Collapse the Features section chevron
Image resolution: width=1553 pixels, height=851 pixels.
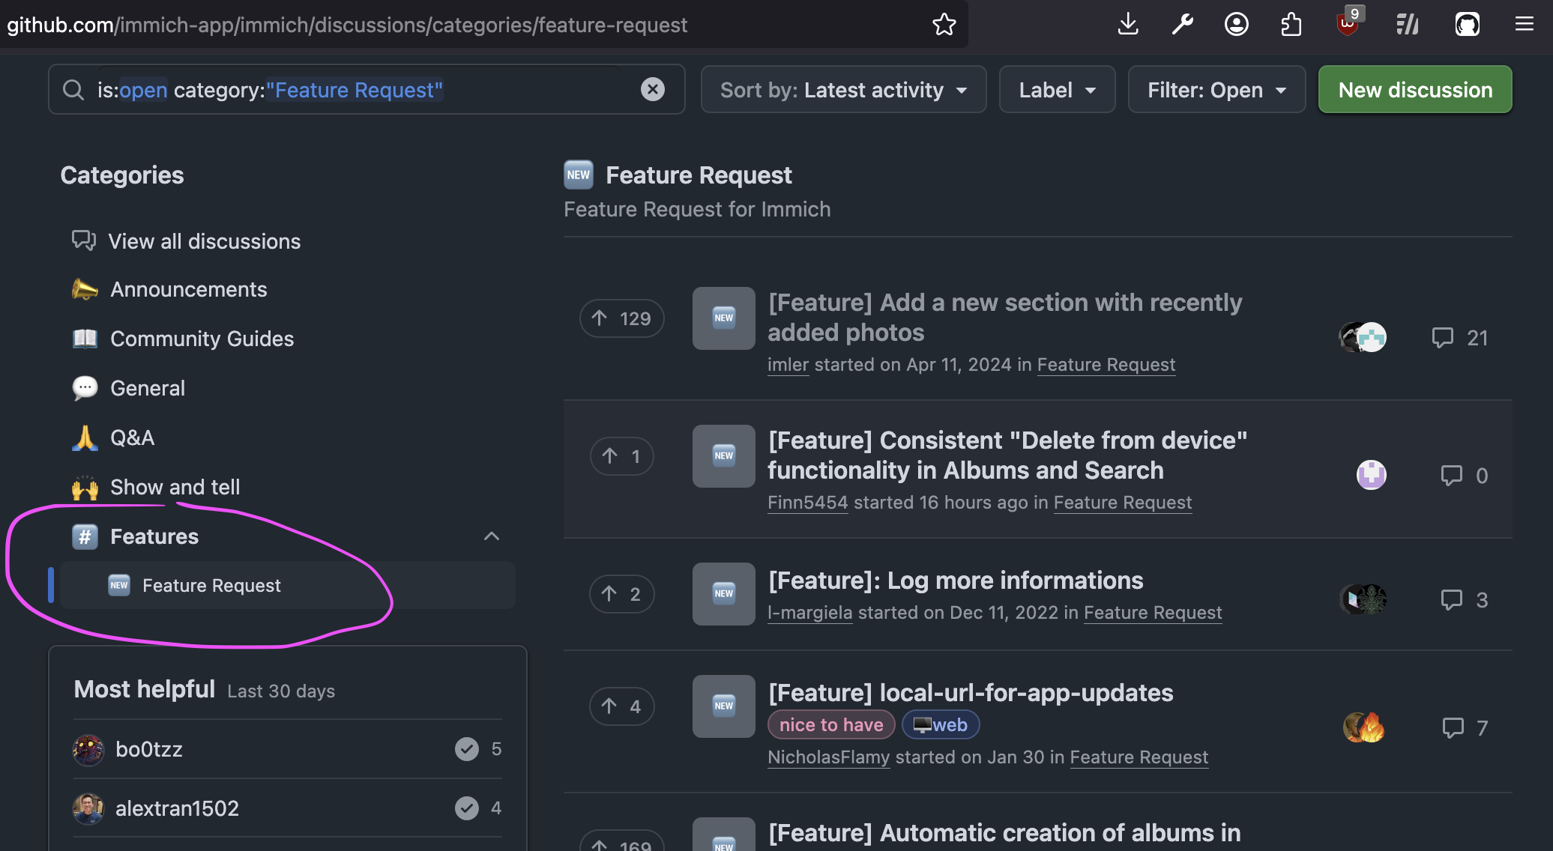(x=492, y=536)
